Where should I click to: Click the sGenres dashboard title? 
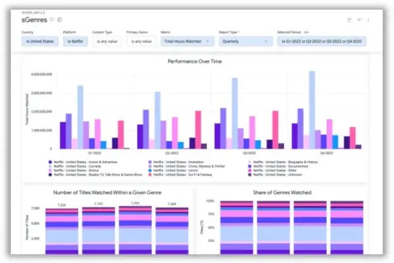click(x=34, y=20)
